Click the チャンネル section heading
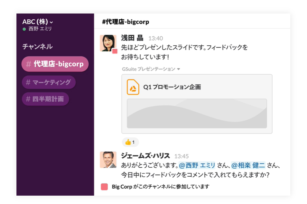Viewport: 307px width, 204px height. pyautogui.click(x=37, y=47)
